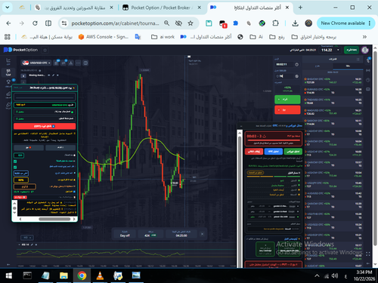Open the Chrome profile avatar
378x283 pixels.
(x=308, y=23)
